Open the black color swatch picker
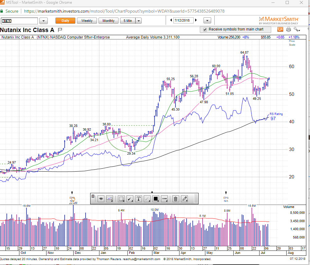The height and width of the screenshot is (265, 310). tap(156, 199)
